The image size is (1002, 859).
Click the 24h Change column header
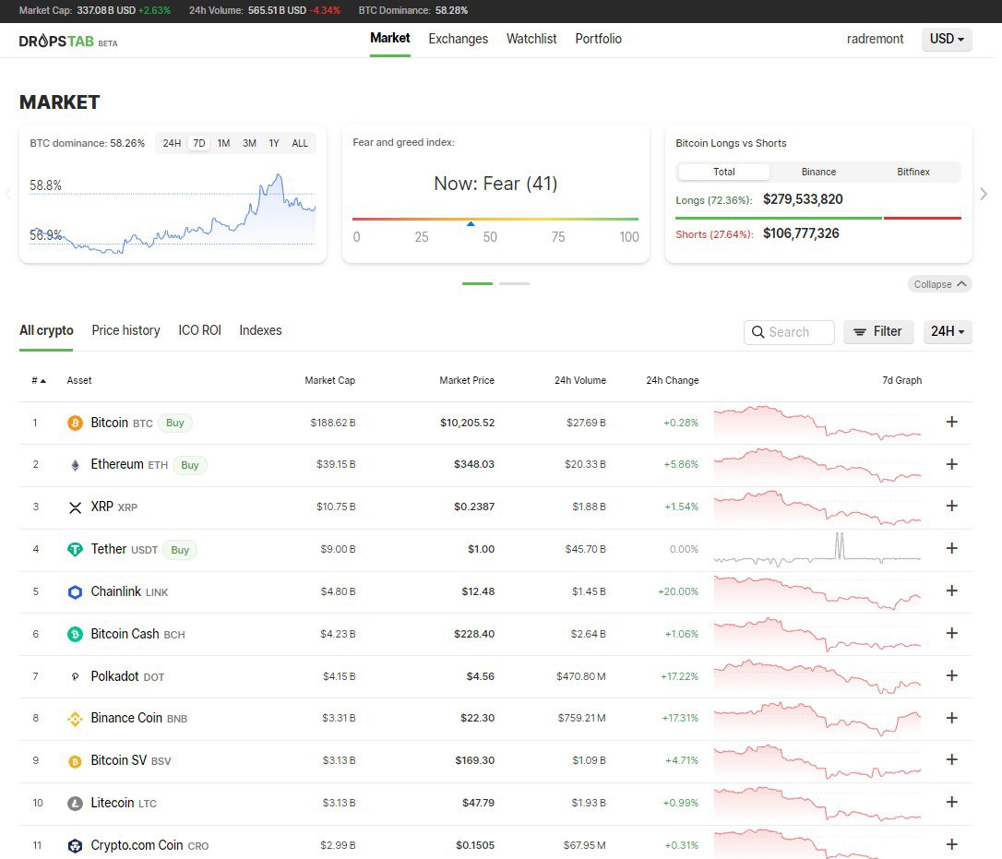[x=673, y=380]
